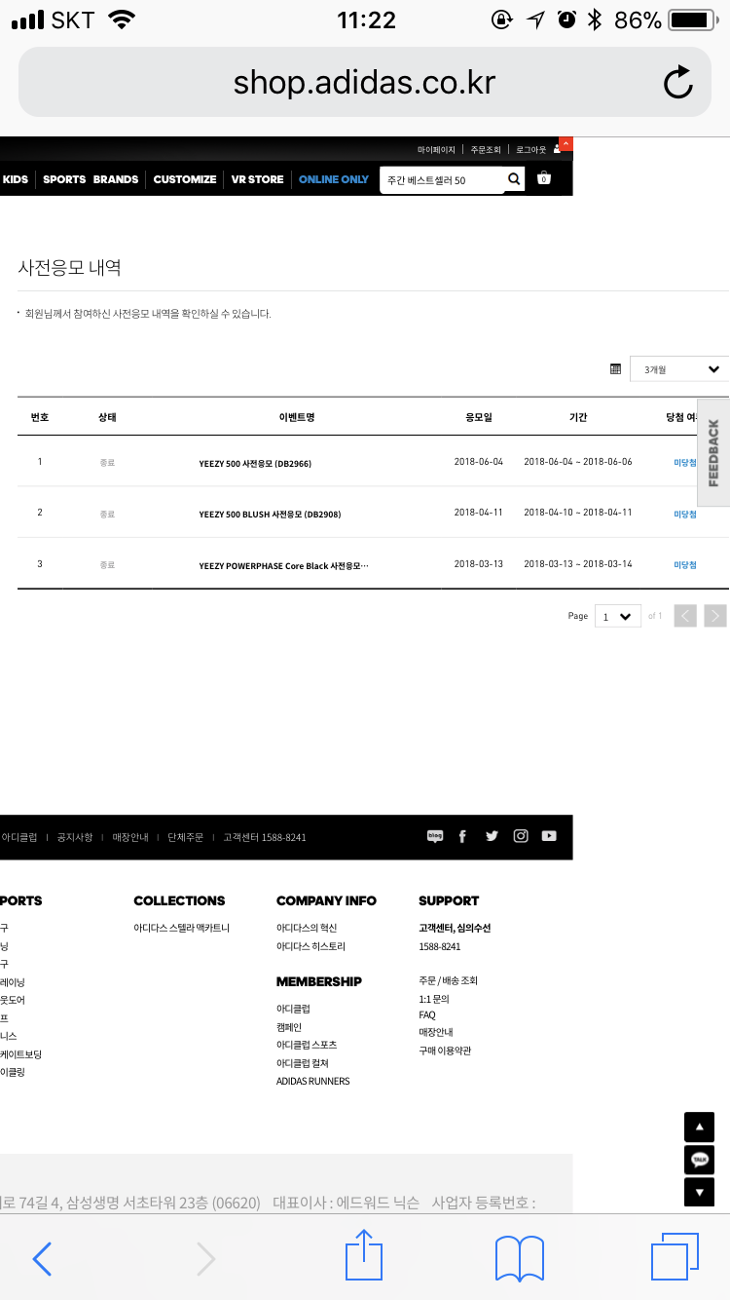730x1300 pixels.
Task: Reload the page in Safari
Action: tap(677, 83)
